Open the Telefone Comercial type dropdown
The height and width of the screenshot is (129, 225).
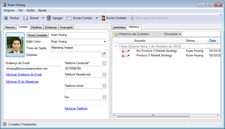(x=104, y=63)
